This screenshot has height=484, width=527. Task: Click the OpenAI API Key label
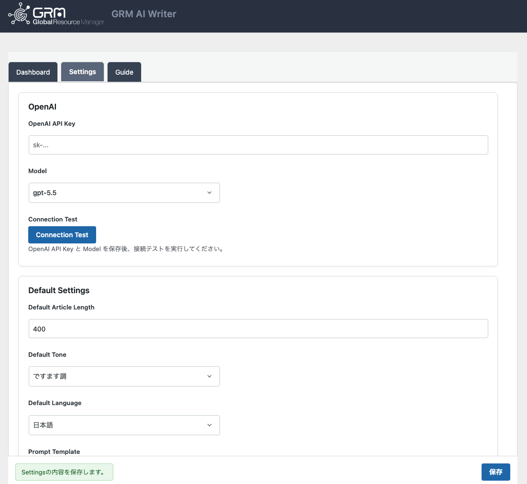52,123
